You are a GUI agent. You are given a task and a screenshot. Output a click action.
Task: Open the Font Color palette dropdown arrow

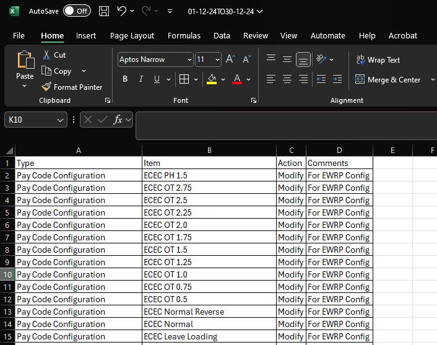[249, 79]
